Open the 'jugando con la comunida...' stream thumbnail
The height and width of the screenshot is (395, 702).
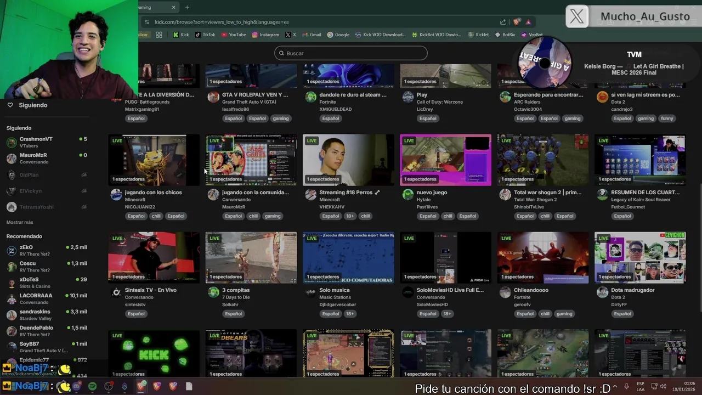click(x=251, y=160)
